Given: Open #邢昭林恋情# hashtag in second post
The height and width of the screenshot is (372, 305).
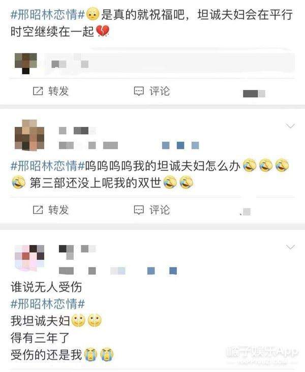Looking at the screenshot, I should point(48,165).
